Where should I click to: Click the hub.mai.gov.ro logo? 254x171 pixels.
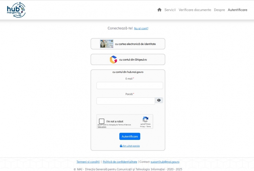coord(16,10)
